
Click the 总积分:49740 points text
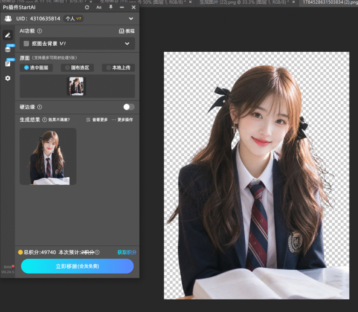(x=40, y=252)
